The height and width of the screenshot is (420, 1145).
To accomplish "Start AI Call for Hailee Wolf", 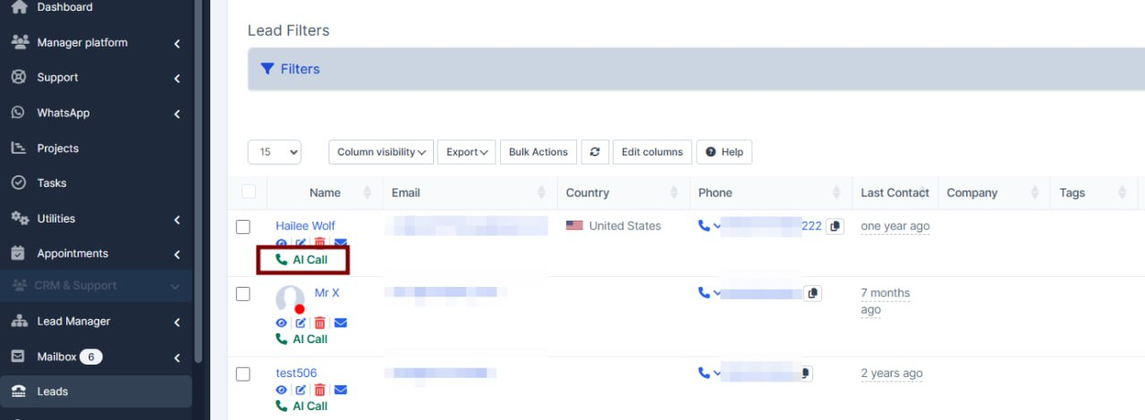I will pos(301,260).
